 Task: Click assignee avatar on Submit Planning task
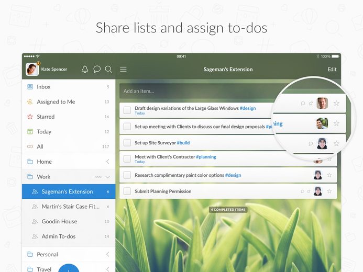pos(318,191)
